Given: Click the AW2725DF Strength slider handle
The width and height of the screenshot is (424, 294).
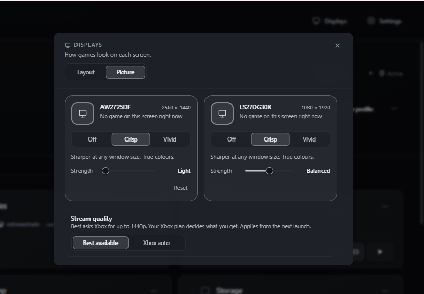Looking at the screenshot, I should (106, 171).
